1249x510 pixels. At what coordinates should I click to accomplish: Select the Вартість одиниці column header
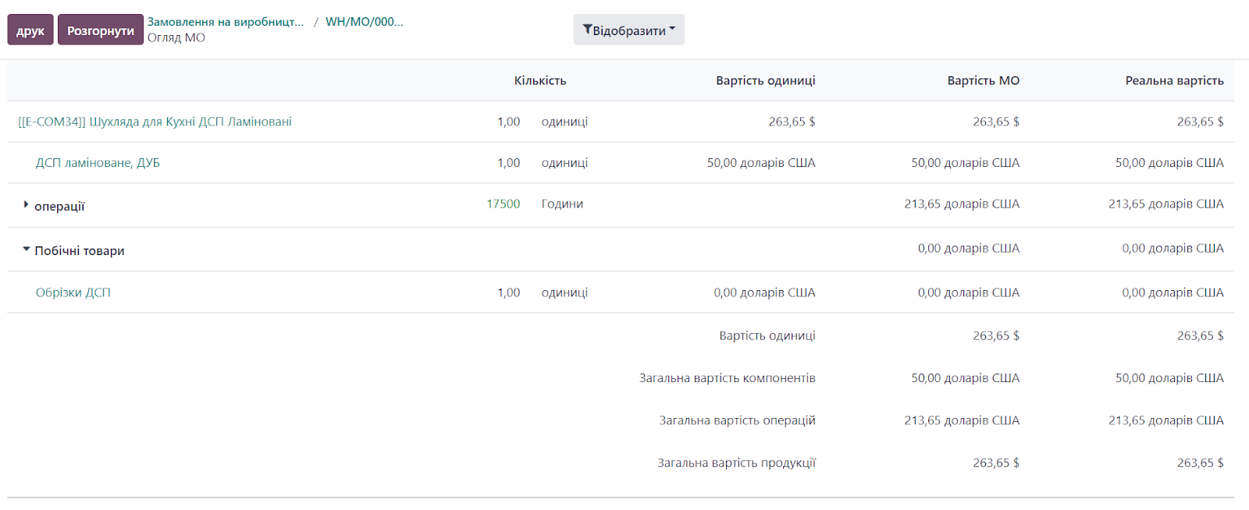point(766,80)
